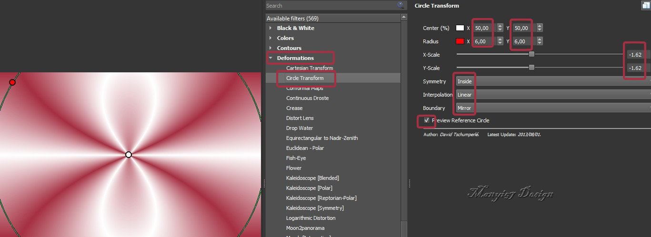The image size is (651, 237).
Task: Select the Flower filter
Action: 294,168
